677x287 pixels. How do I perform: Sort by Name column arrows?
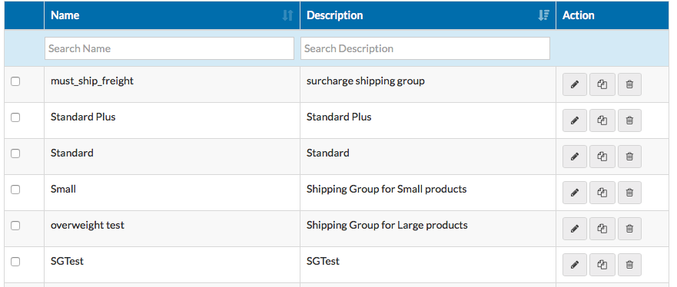287,15
